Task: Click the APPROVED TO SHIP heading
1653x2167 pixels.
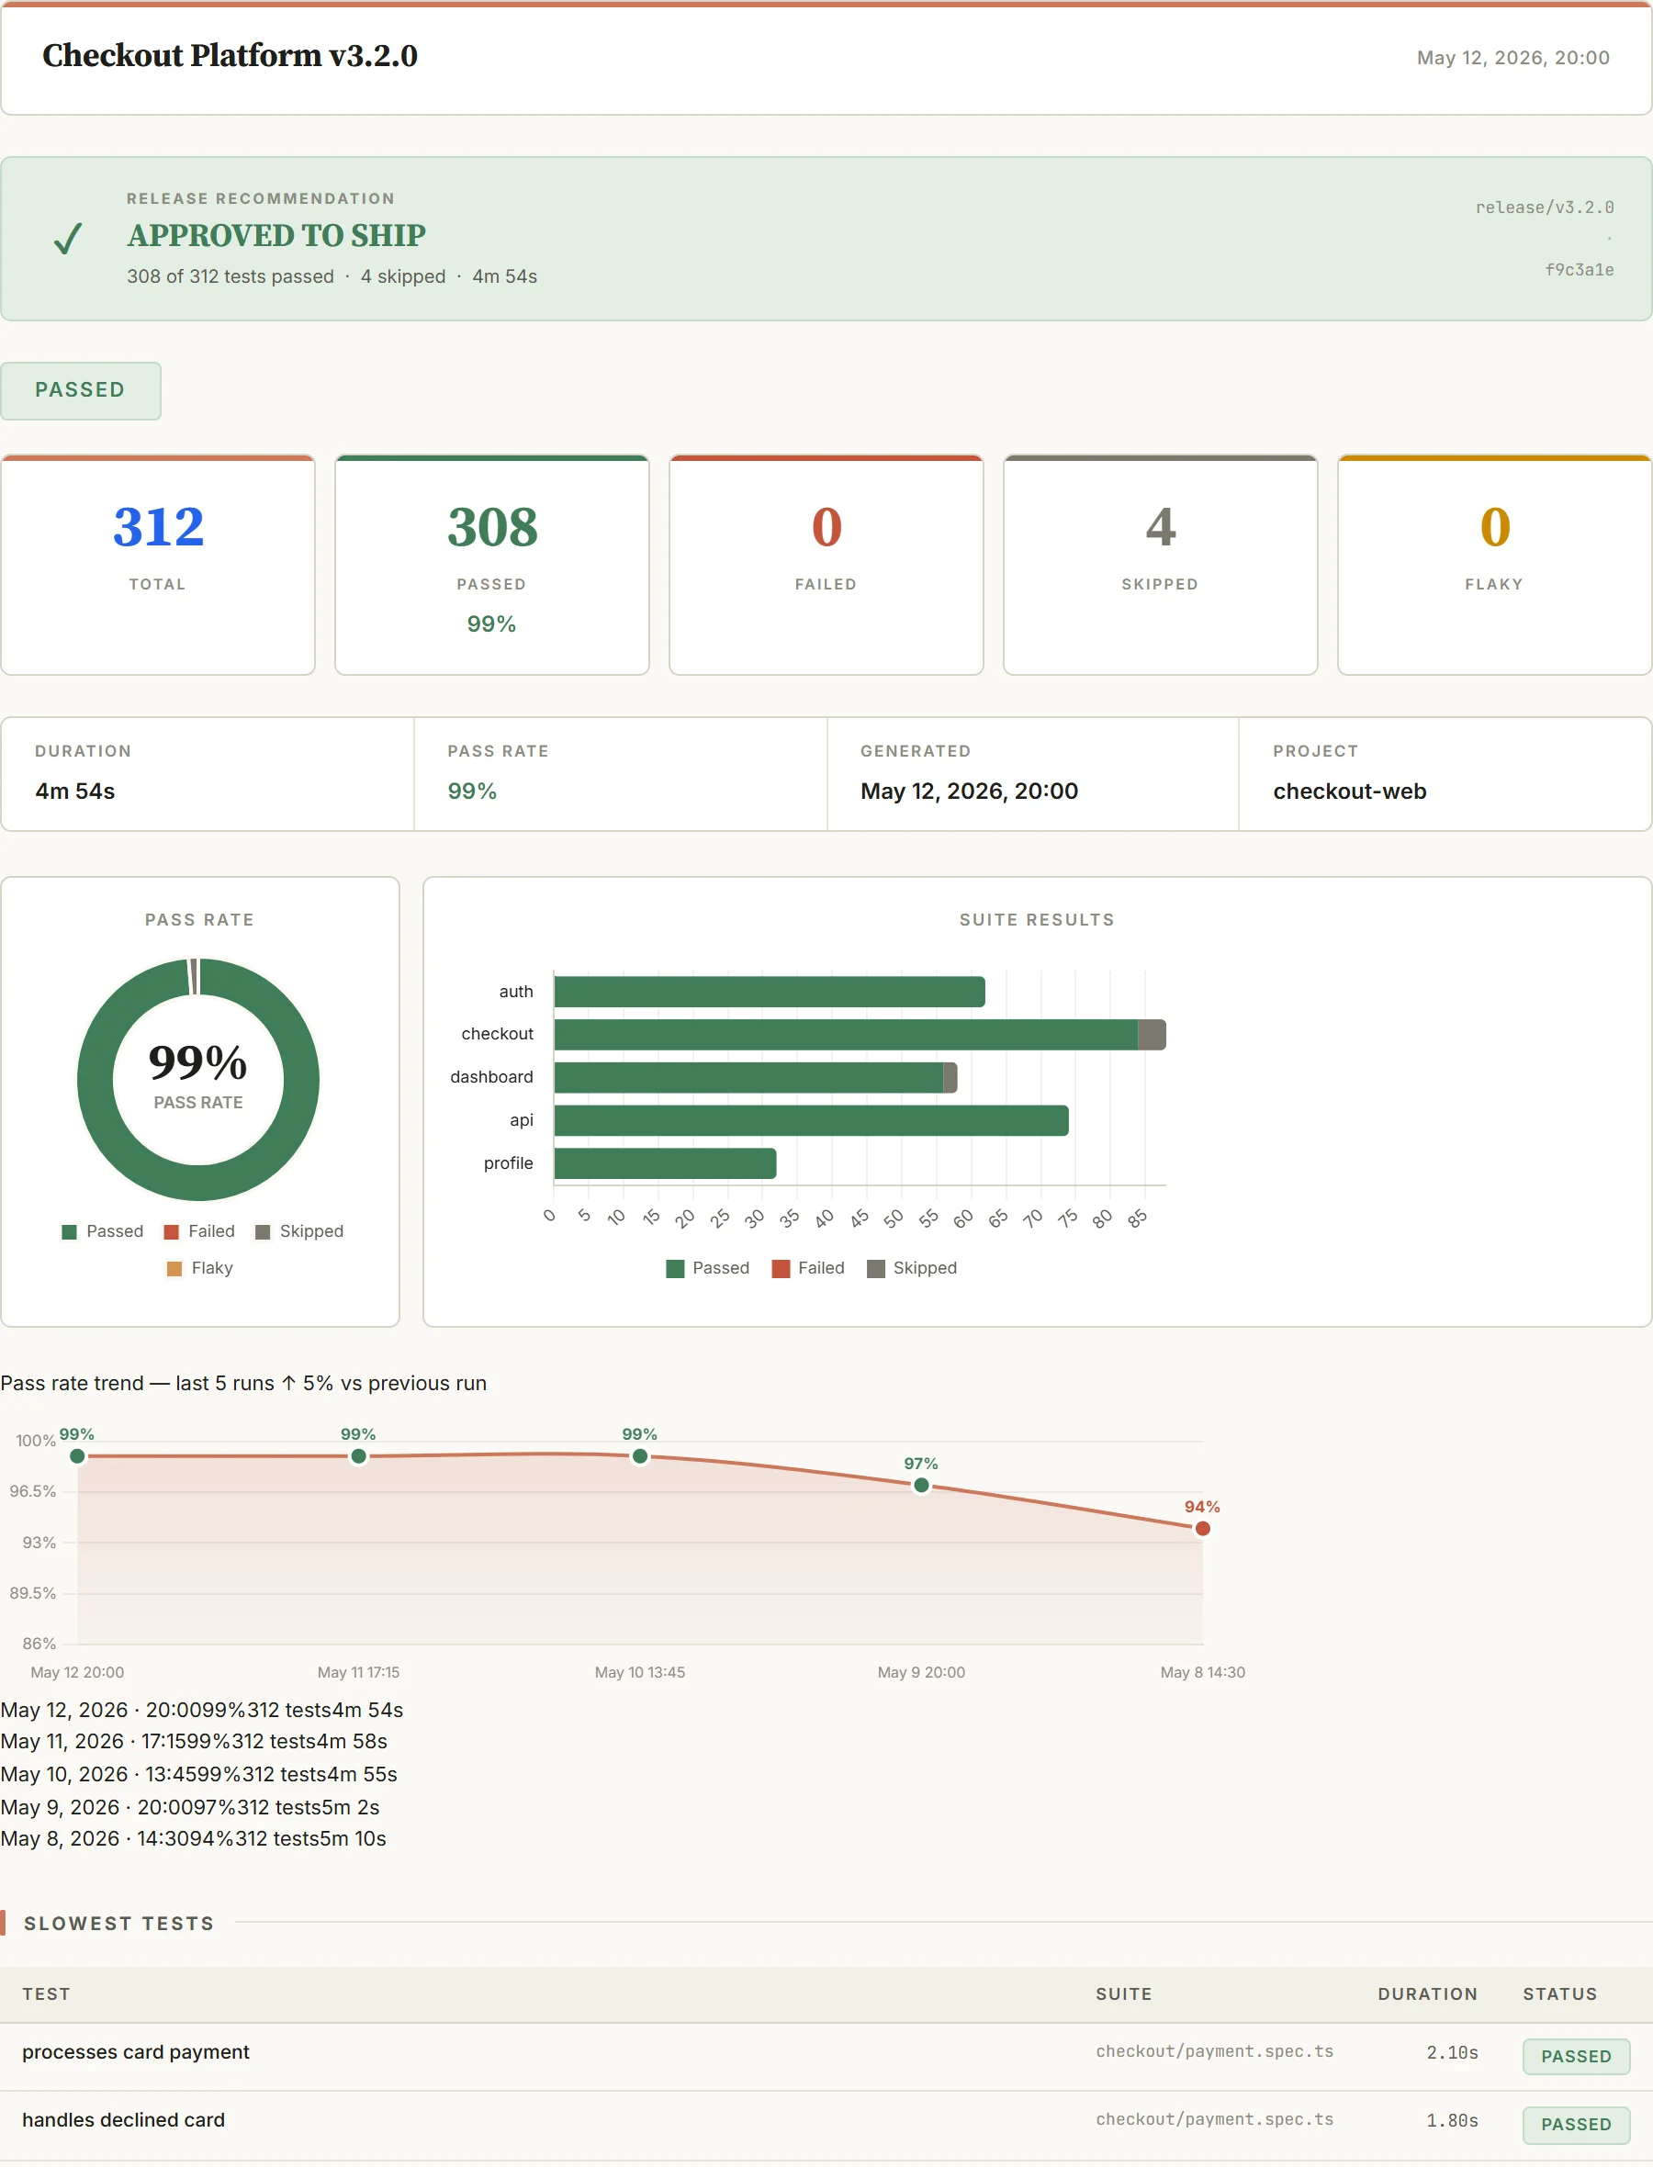Action: tap(276, 236)
